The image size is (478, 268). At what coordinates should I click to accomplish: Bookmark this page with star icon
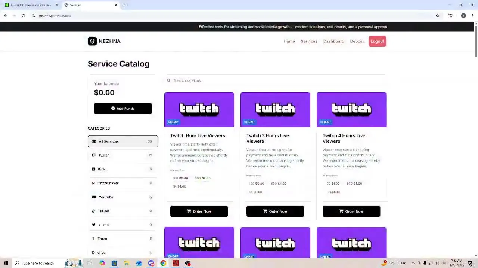point(438,16)
